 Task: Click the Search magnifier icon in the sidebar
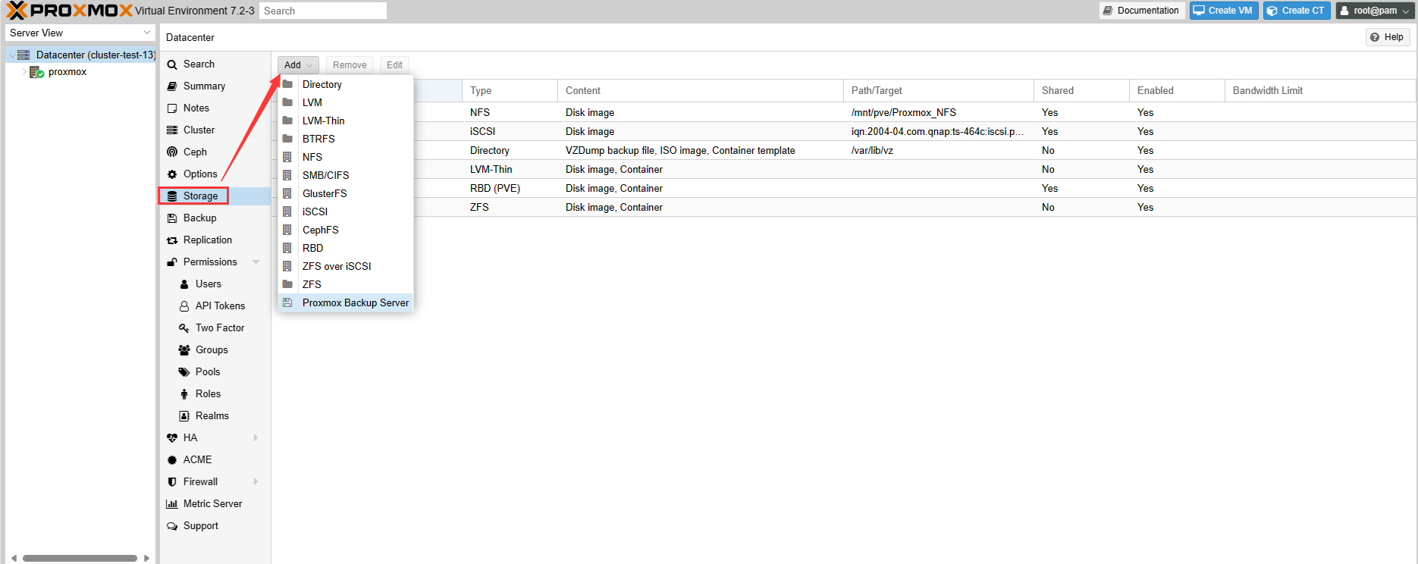coord(172,64)
